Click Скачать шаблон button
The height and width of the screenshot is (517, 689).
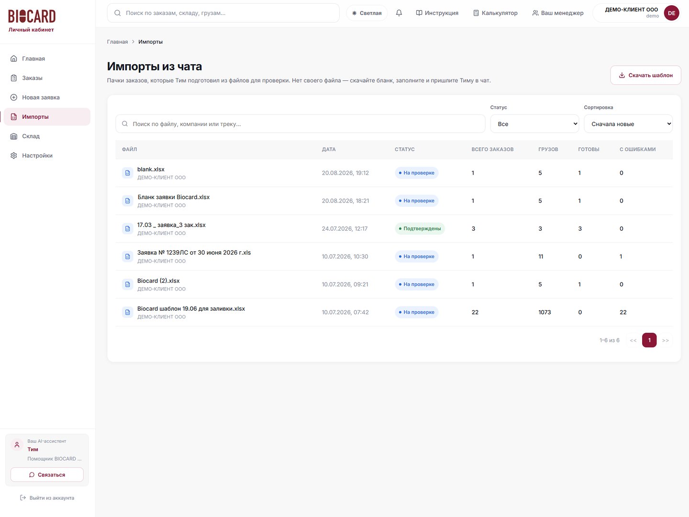click(x=645, y=75)
